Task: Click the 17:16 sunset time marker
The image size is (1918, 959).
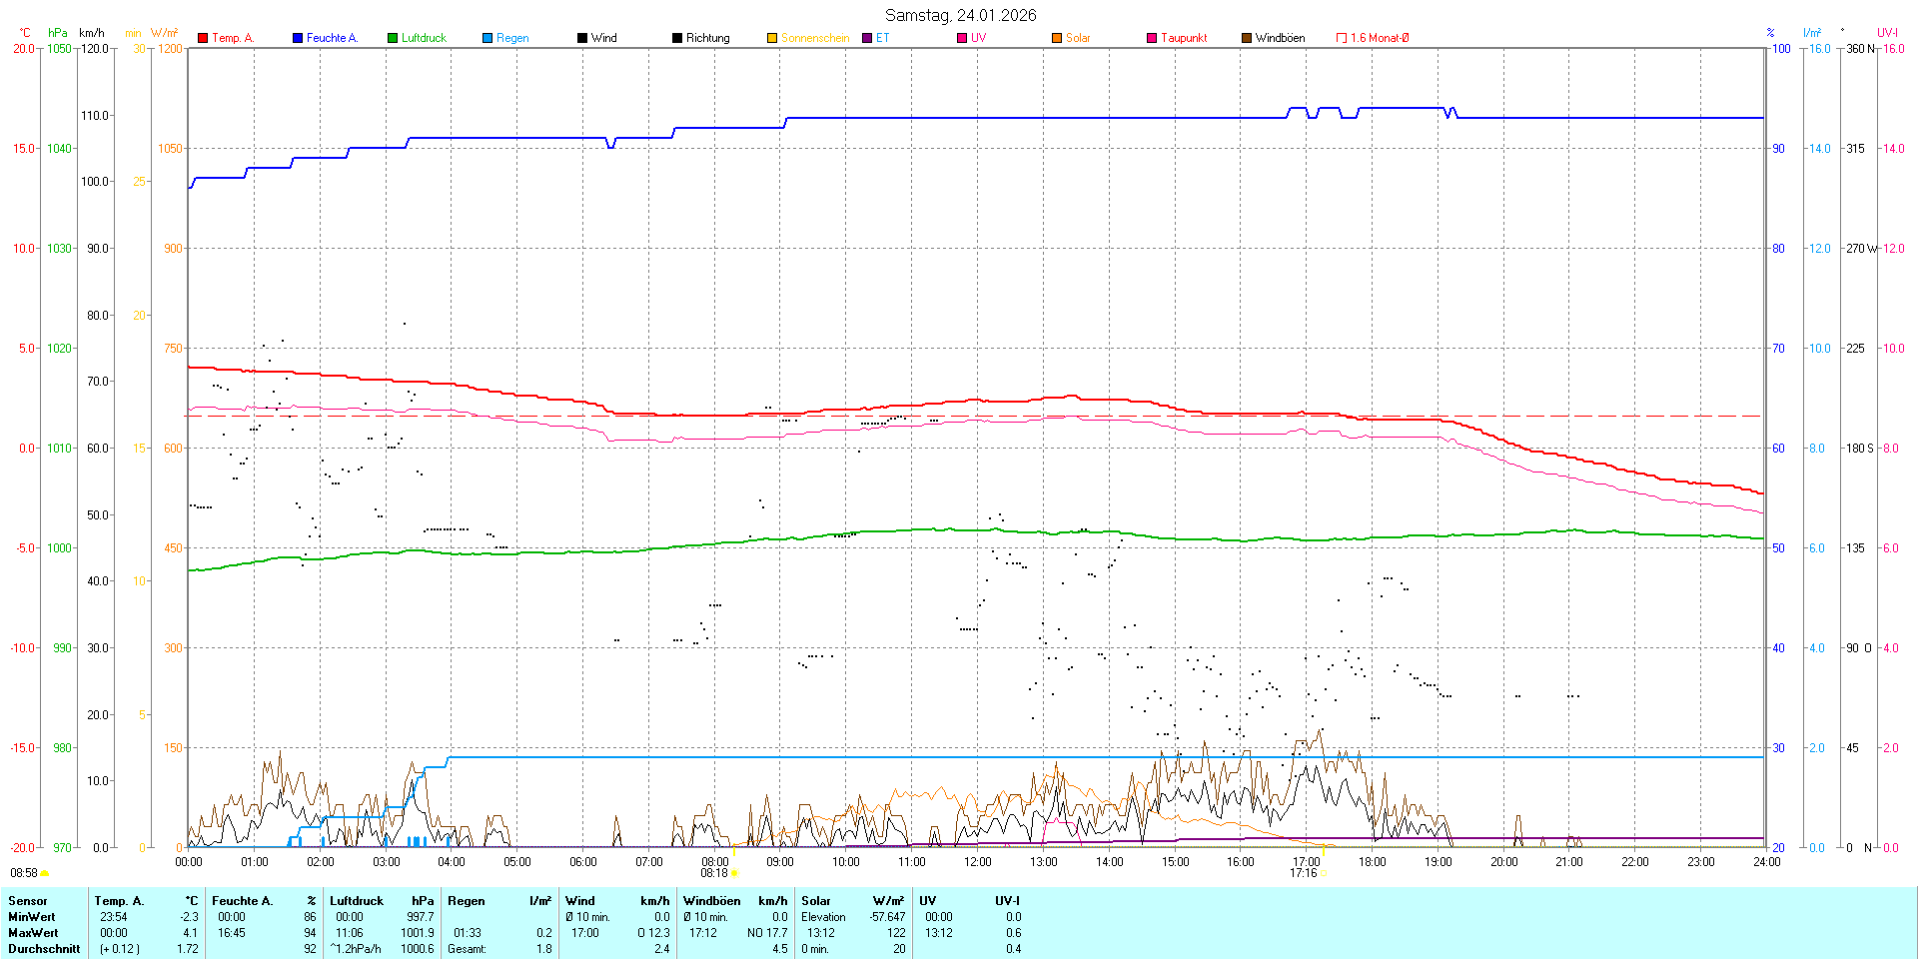Action: [1303, 873]
